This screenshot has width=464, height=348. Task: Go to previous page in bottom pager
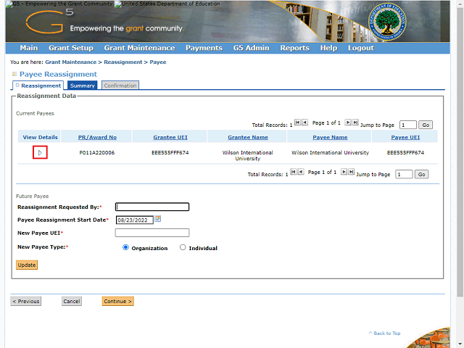click(x=301, y=172)
